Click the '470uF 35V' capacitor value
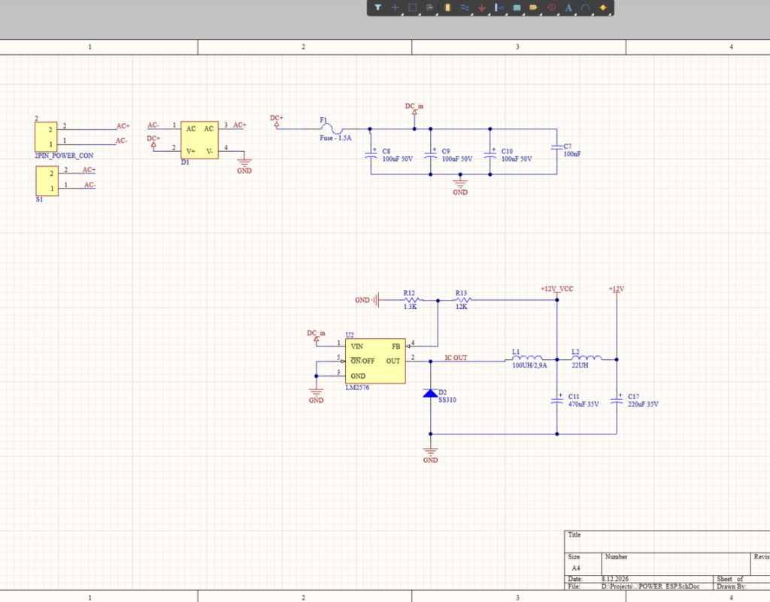This screenshot has height=602, width=770. [584, 404]
